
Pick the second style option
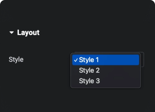point(106,70)
